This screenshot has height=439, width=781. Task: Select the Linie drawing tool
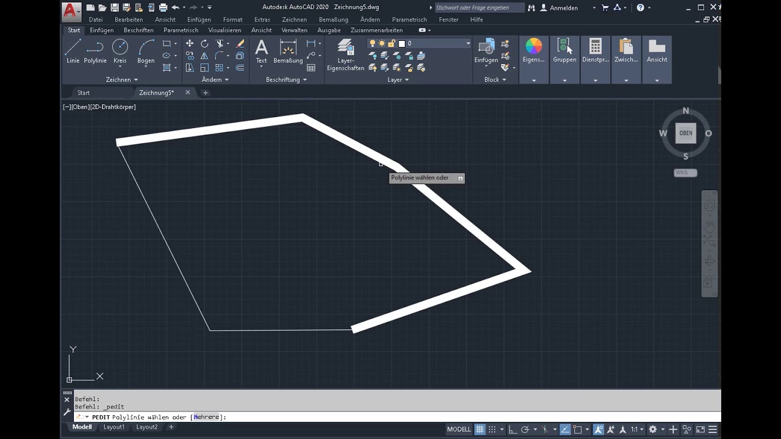(x=73, y=52)
